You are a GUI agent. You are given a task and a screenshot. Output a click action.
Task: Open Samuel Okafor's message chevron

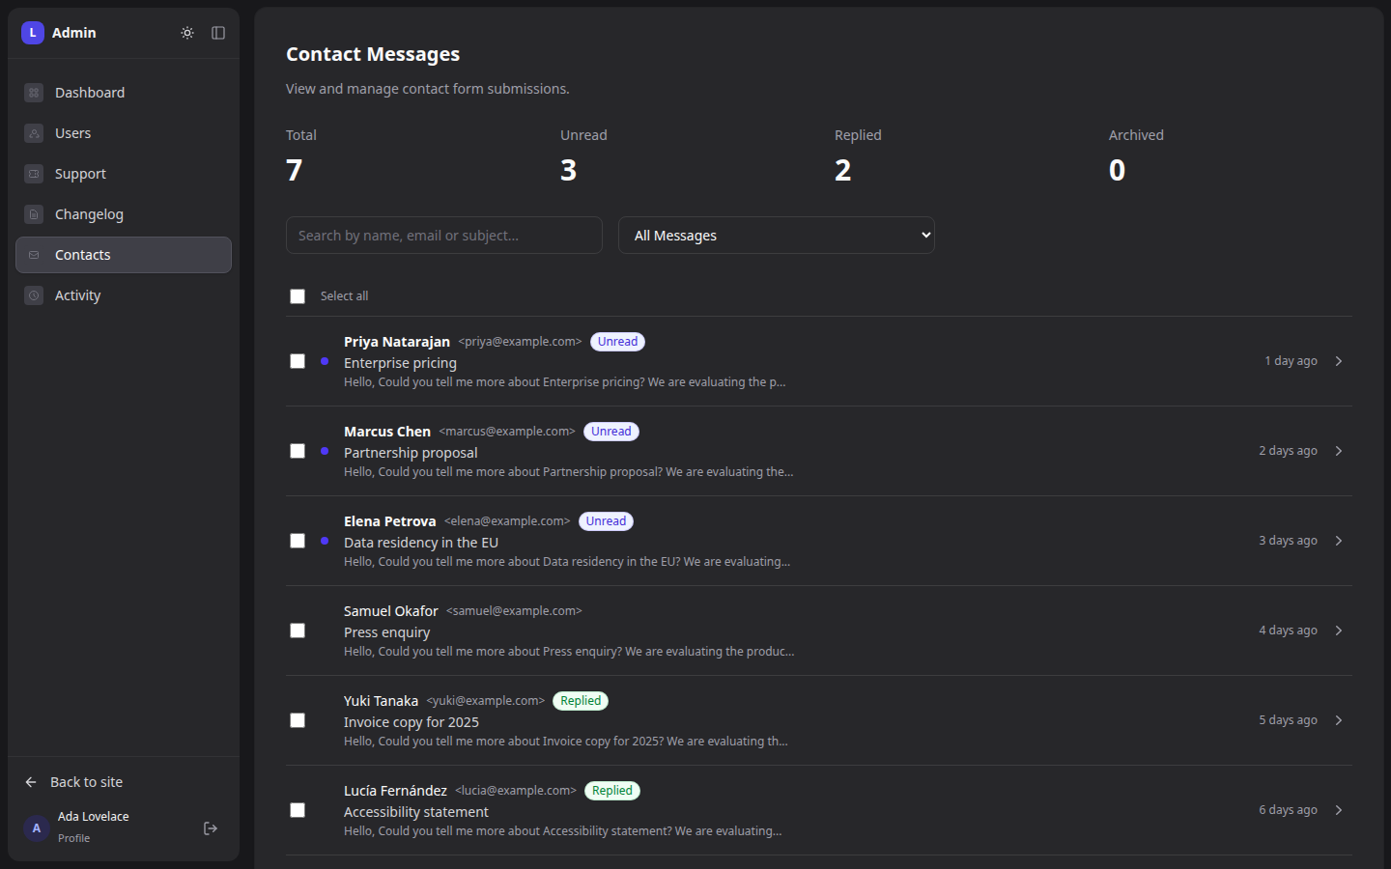pos(1339,631)
